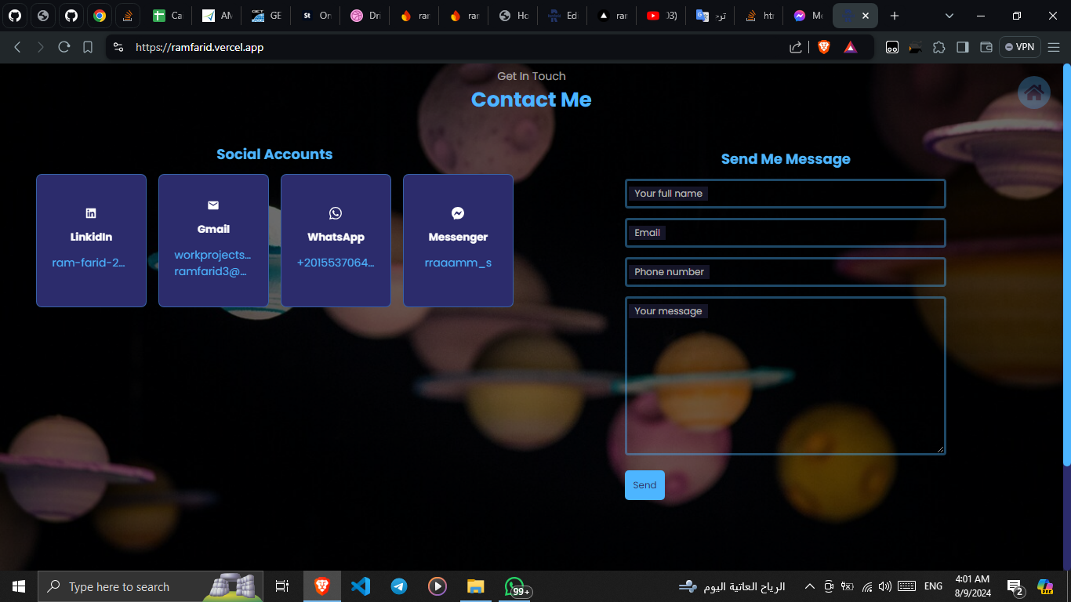Switch to the YouTube browser tab
Image resolution: width=1071 pixels, height=602 pixels.
[x=661, y=16]
